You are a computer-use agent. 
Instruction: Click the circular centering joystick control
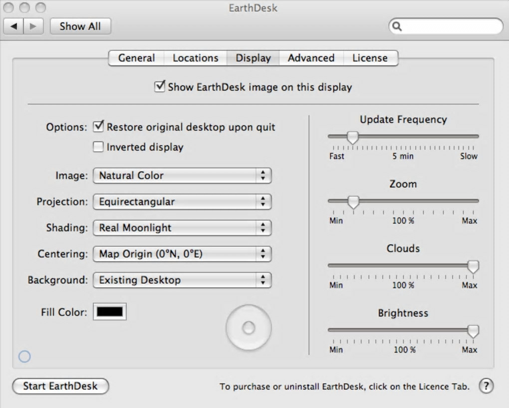tap(249, 328)
